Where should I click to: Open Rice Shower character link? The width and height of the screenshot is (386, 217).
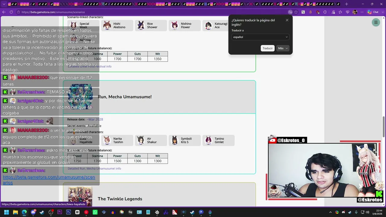tap(151, 26)
